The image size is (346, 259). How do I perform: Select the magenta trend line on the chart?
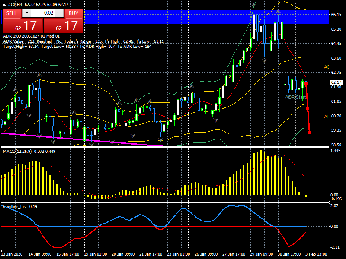(84, 139)
